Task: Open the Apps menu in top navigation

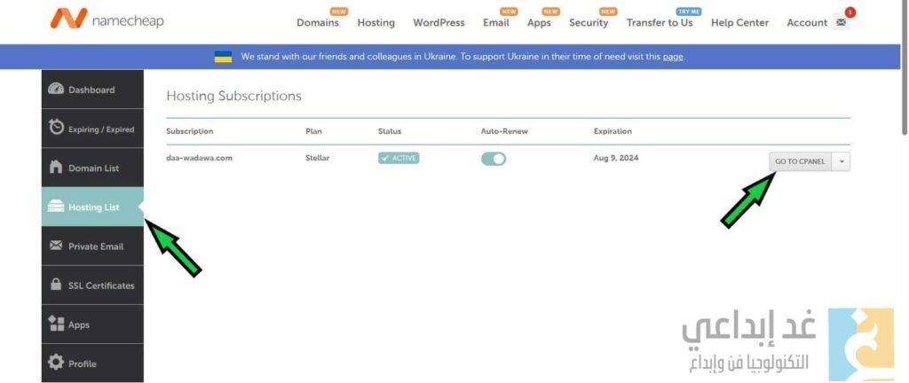Action: click(539, 22)
